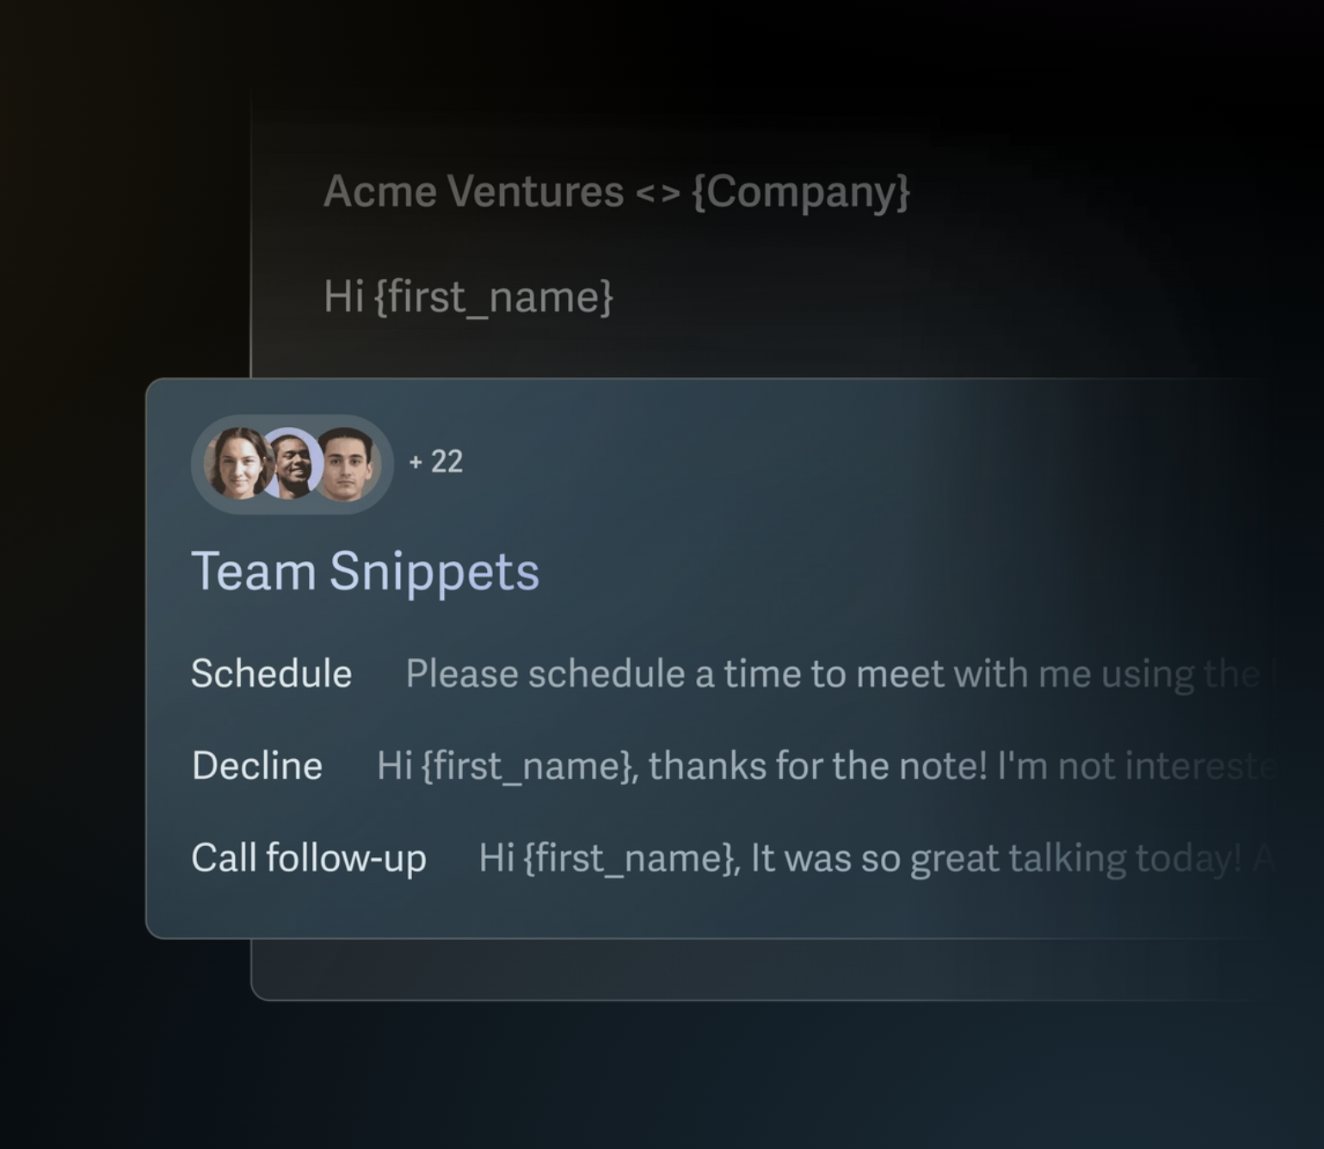
Task: Click the rightmost dark-haired man's avatar
Action: click(347, 464)
